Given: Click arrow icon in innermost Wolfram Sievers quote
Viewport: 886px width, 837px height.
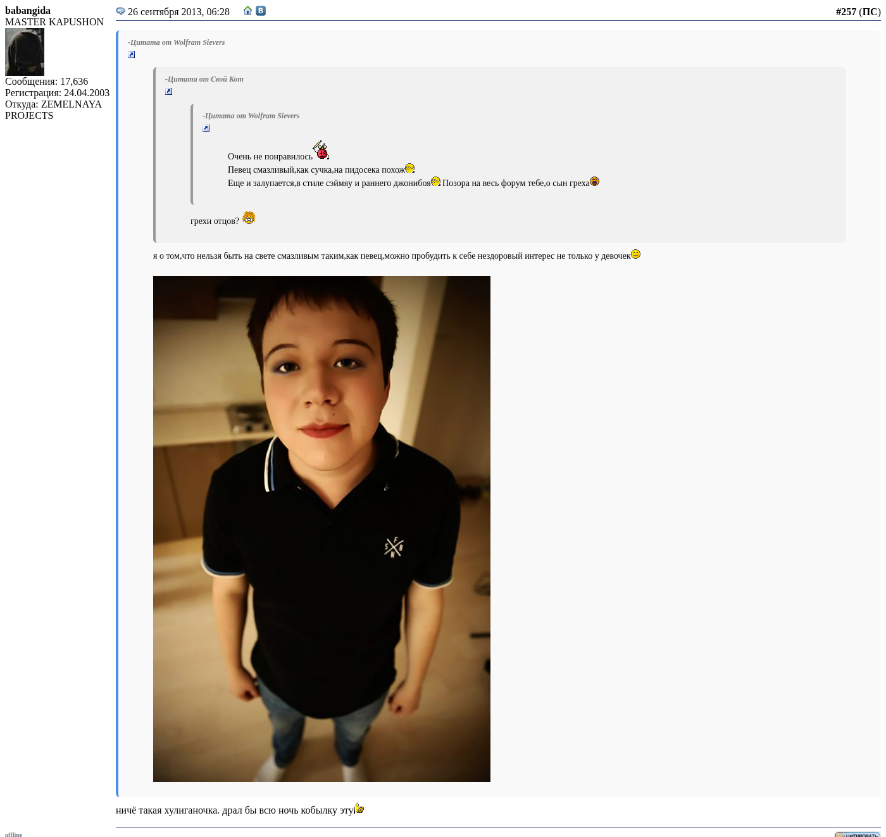Looking at the screenshot, I should pyautogui.click(x=206, y=128).
